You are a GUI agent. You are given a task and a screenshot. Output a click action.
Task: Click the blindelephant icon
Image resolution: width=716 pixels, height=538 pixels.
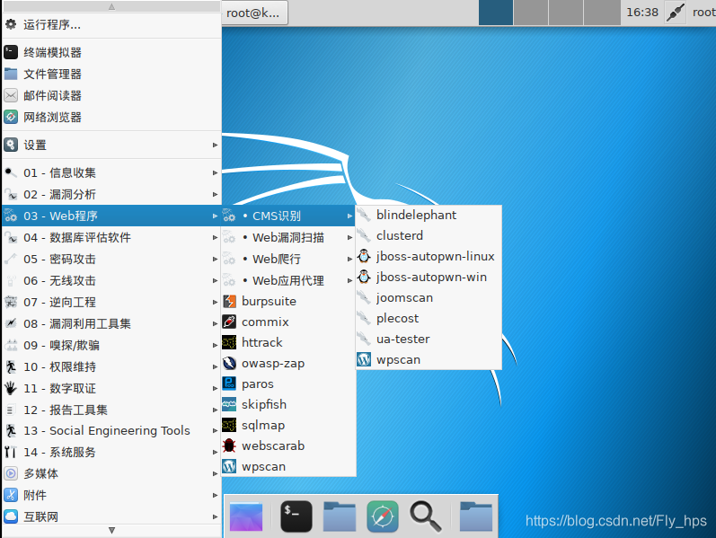364,215
